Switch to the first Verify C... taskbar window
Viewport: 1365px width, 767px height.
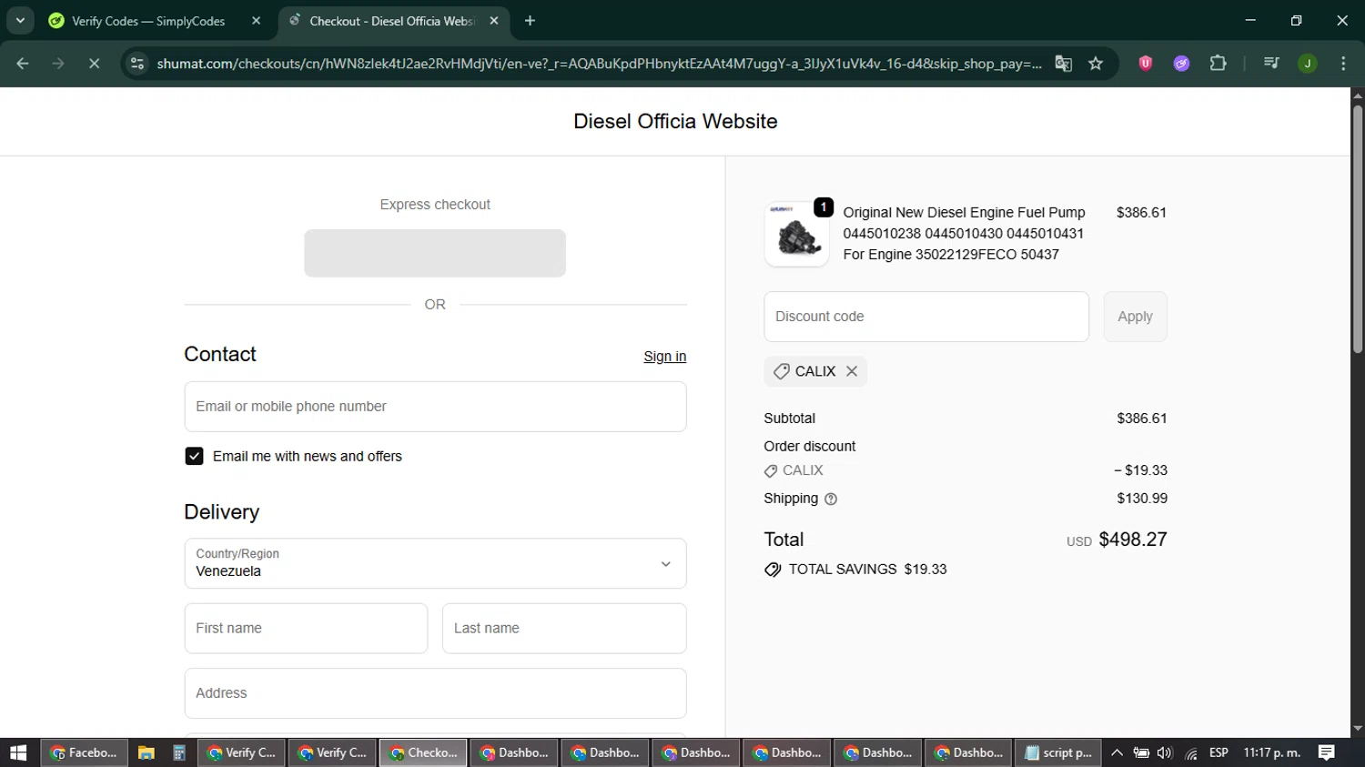(x=241, y=752)
